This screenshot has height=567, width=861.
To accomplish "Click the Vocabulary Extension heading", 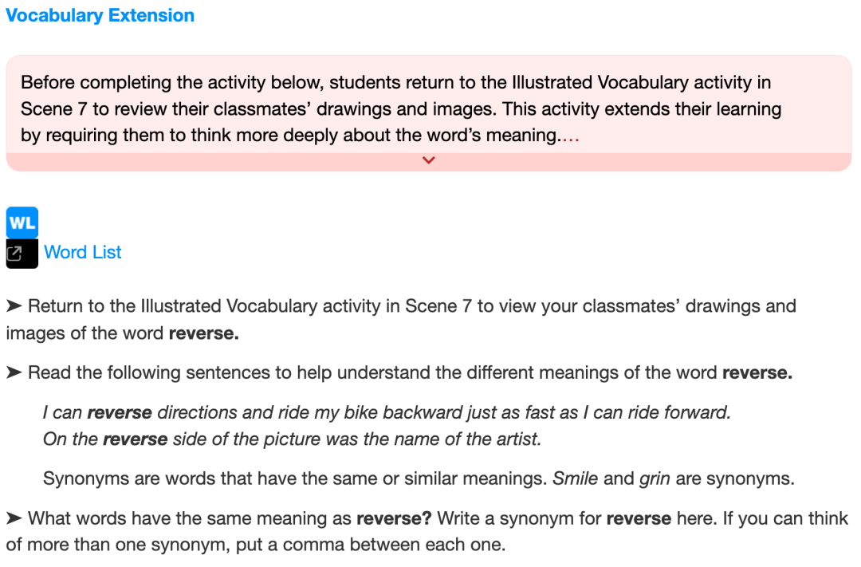I will click(x=100, y=15).
